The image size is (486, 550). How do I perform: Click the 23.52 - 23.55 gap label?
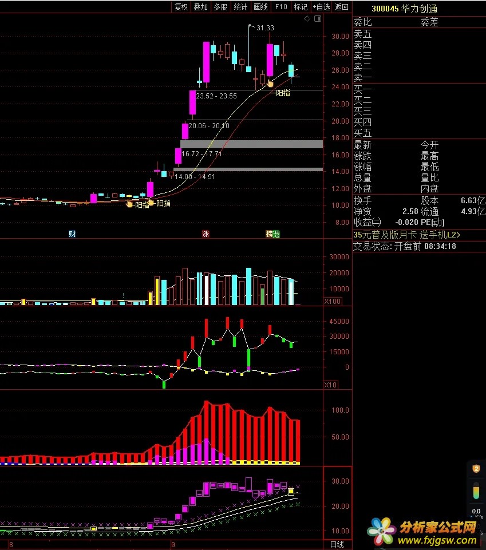click(x=216, y=96)
